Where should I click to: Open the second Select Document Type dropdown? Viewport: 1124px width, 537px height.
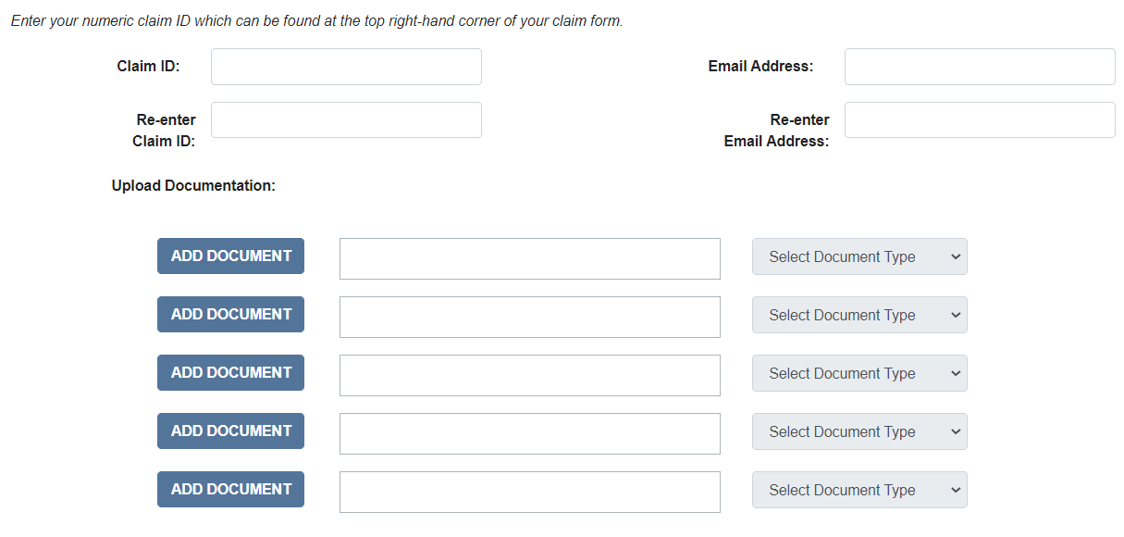[859, 316]
